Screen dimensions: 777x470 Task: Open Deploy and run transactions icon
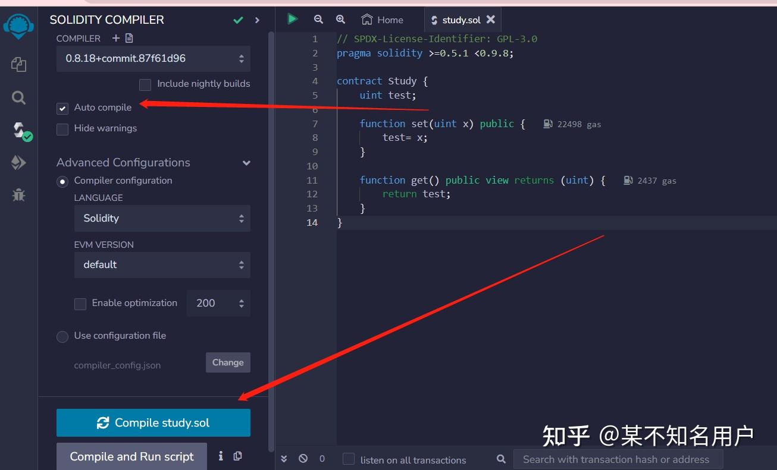point(18,162)
